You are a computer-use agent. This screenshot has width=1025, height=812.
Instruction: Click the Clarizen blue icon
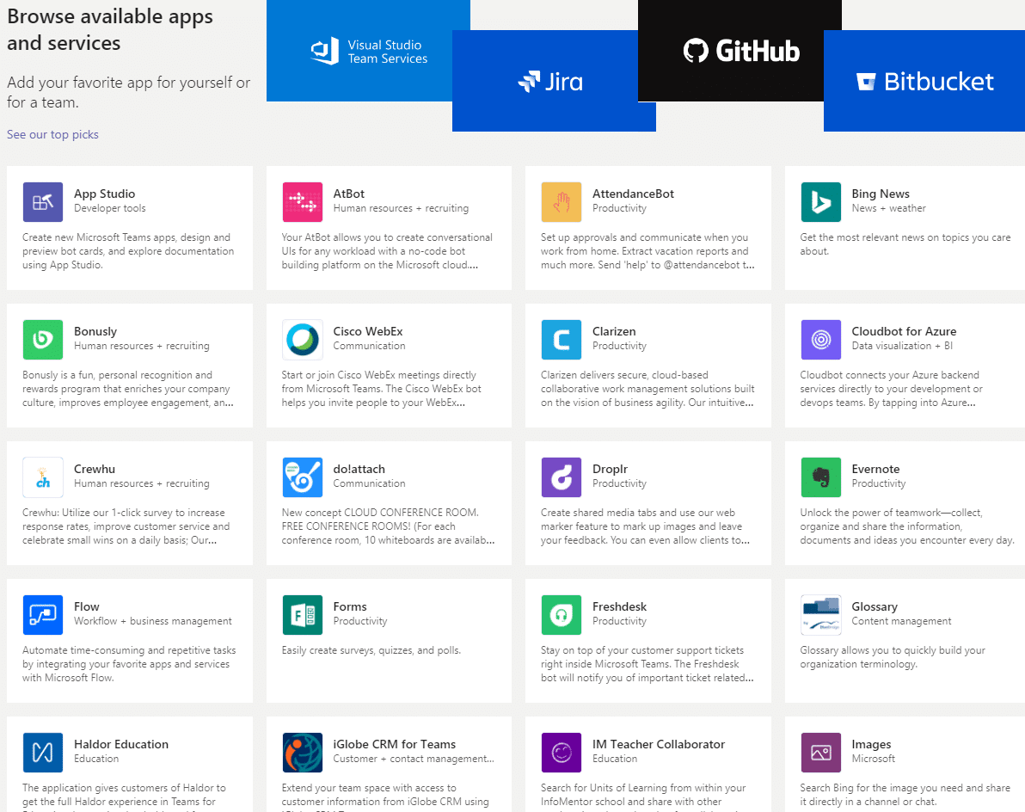pos(561,339)
